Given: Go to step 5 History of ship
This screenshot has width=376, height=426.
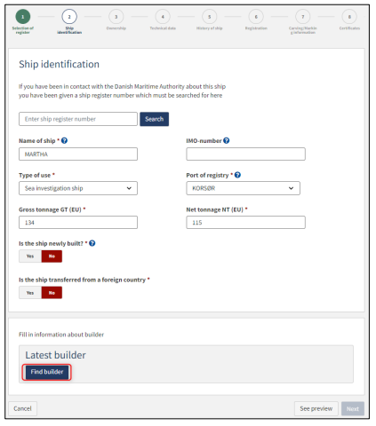Looking at the screenshot, I should [x=210, y=17].
